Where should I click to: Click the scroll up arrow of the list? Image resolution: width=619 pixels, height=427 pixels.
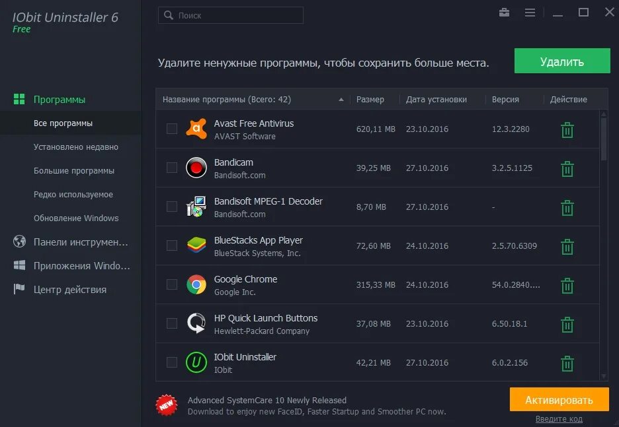[604, 114]
